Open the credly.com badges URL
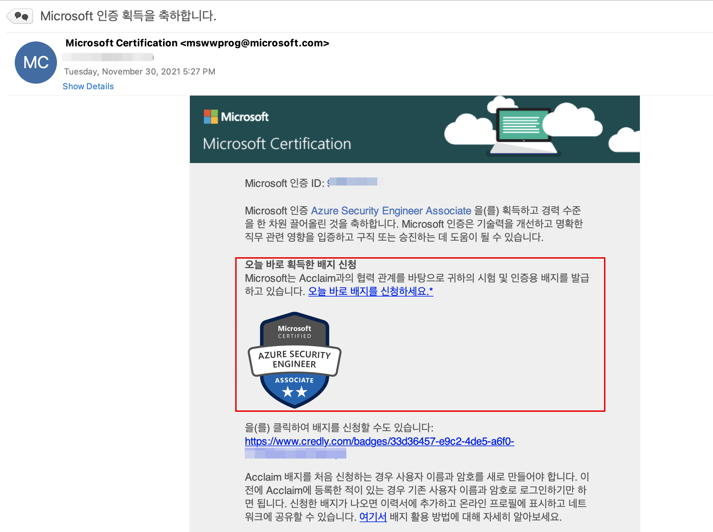The image size is (713, 532). pyautogui.click(x=379, y=441)
